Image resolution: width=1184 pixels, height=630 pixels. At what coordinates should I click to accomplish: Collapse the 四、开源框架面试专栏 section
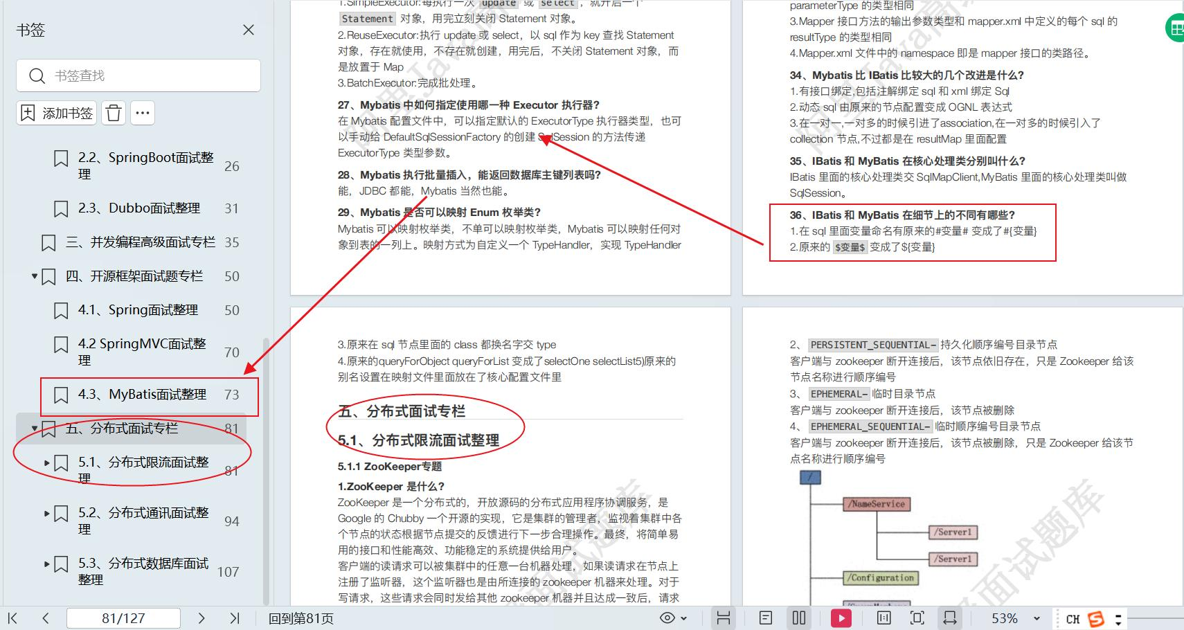coord(35,276)
